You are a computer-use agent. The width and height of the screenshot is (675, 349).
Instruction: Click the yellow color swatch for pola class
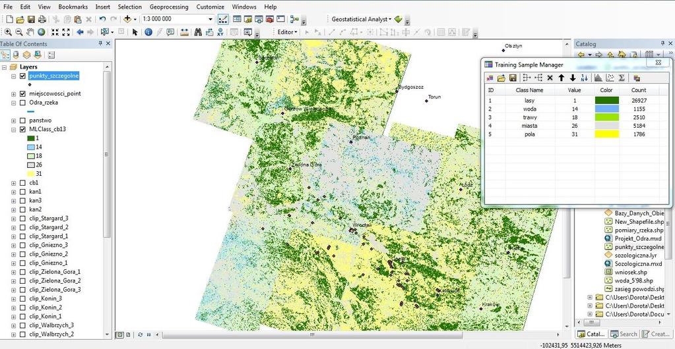pos(607,134)
